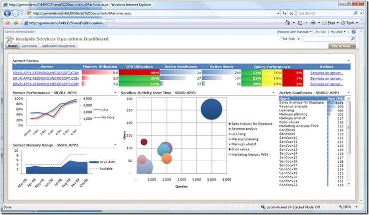Image resolution: width=369 pixels, height=215 pixels.
Task: Switch to the Operations tab
Action: pyautogui.click(x=29, y=46)
